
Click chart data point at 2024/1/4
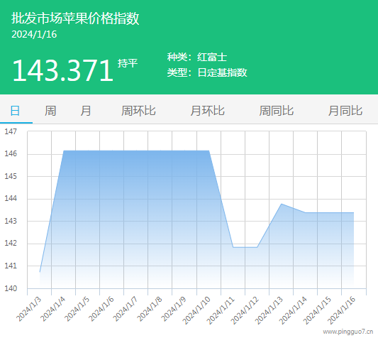coord(64,151)
